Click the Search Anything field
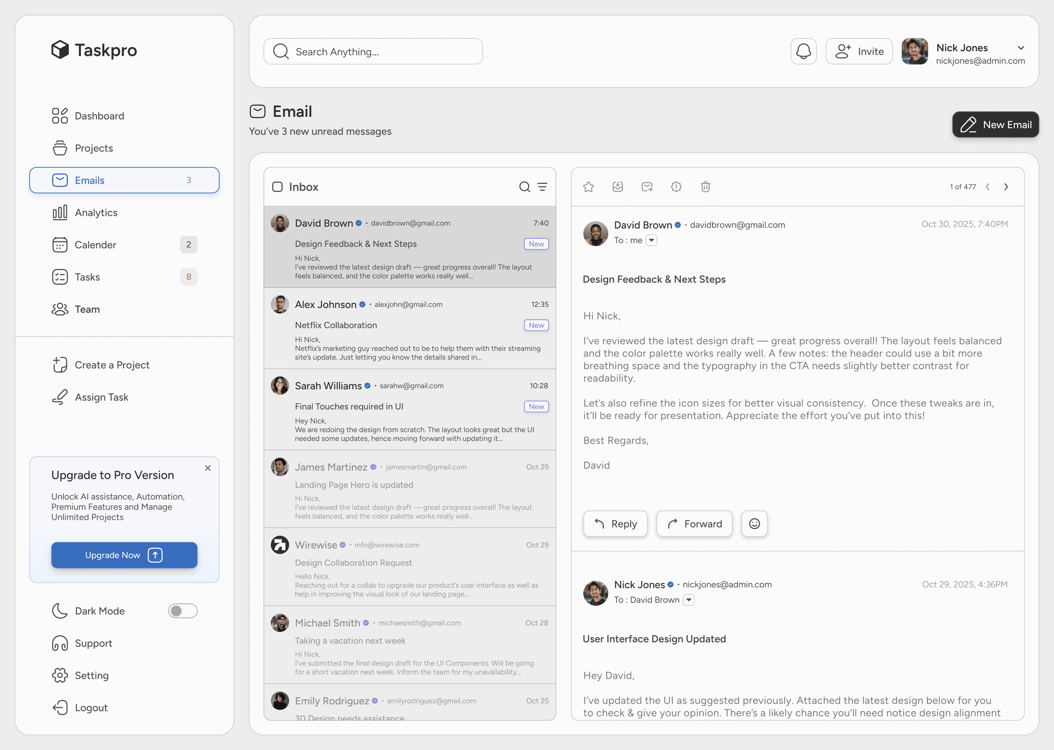This screenshot has height=750, width=1054. [373, 52]
